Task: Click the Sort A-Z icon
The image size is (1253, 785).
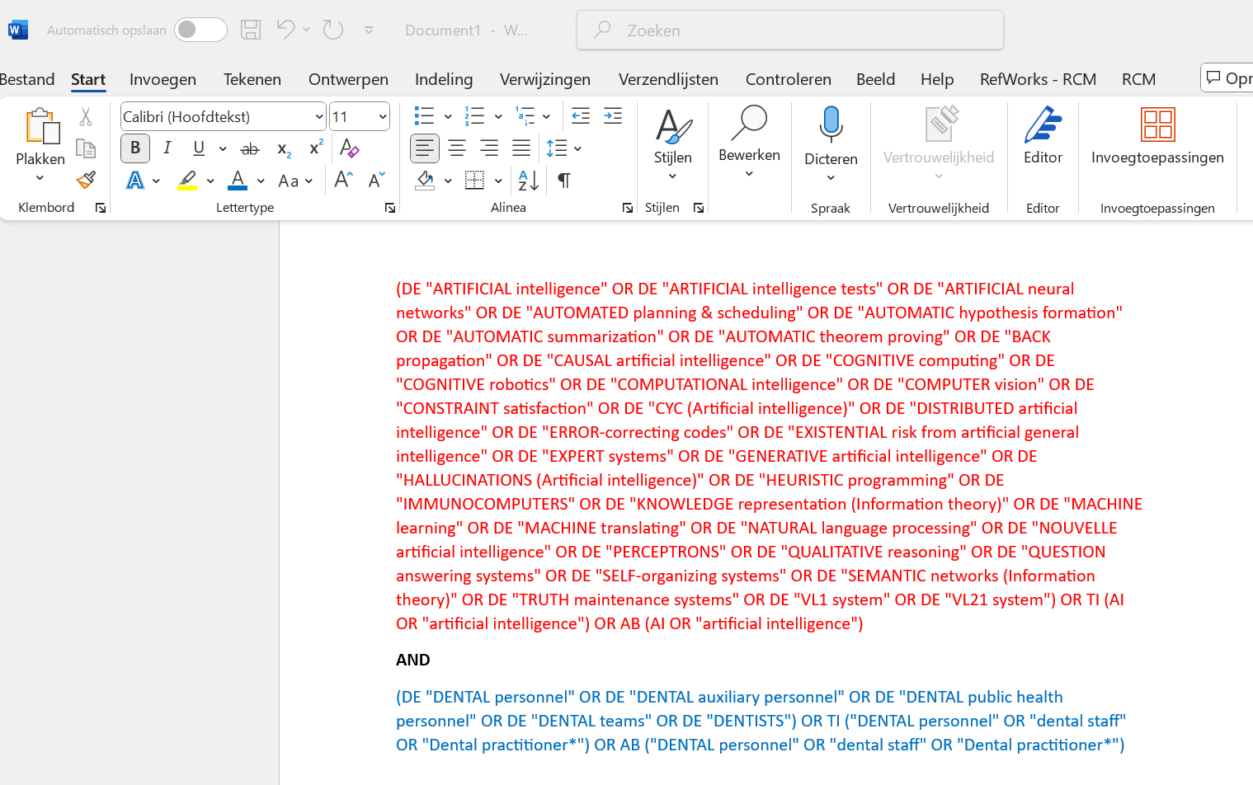Action: 528,181
